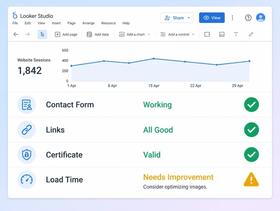This screenshot has height=211, width=280.
Task: Click the 8 Apr axis label
Action: (x=112, y=86)
